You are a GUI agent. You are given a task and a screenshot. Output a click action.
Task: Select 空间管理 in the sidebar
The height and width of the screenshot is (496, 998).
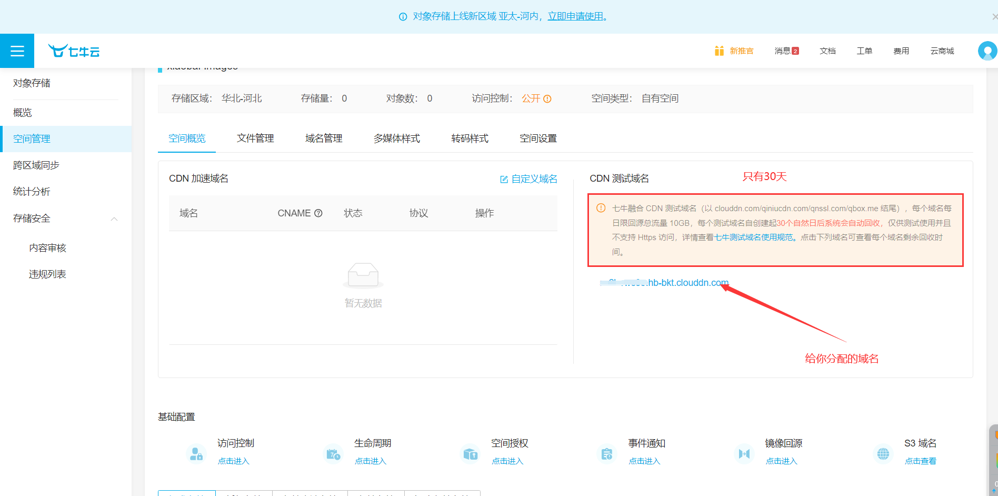pos(66,139)
